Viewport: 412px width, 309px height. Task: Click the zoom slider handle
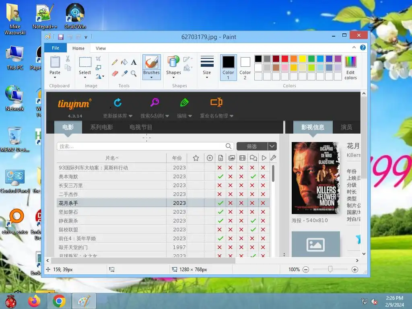tap(330, 269)
